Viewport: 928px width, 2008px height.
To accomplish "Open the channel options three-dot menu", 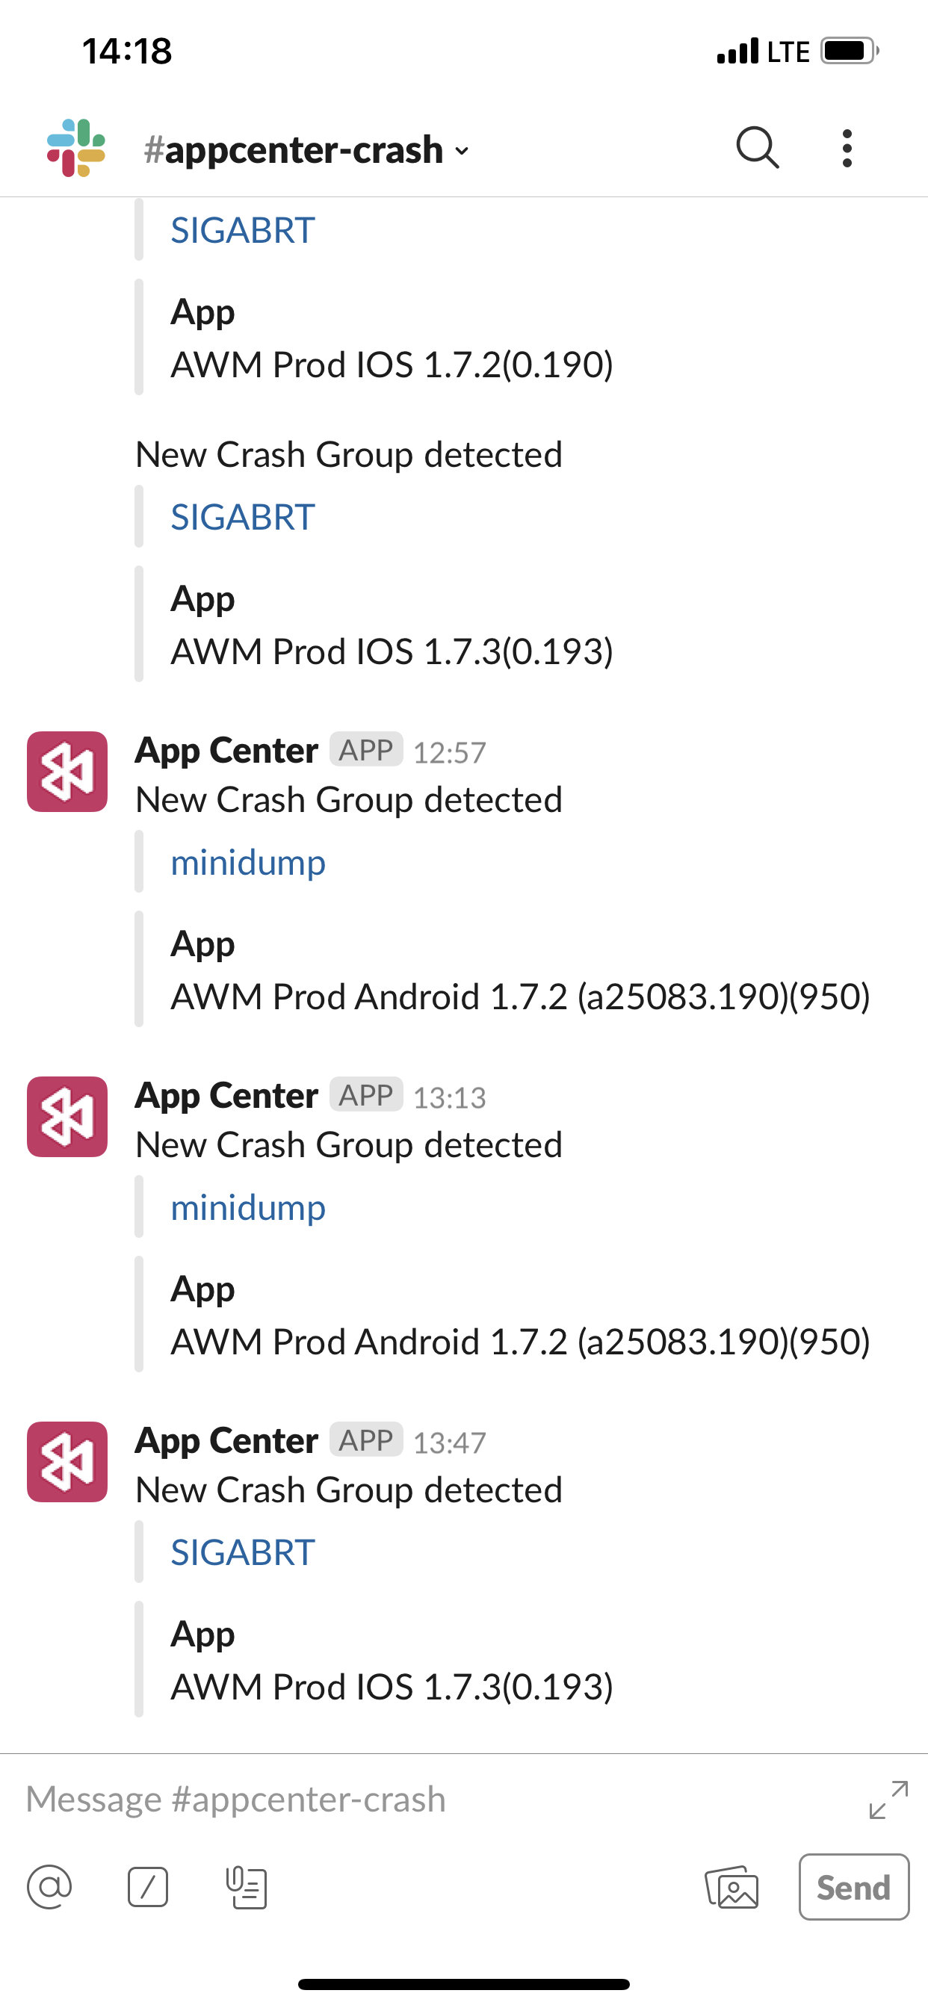I will [x=846, y=148].
